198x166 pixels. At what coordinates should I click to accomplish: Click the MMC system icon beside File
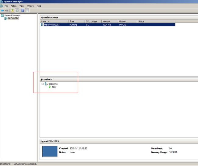coord(2,6)
